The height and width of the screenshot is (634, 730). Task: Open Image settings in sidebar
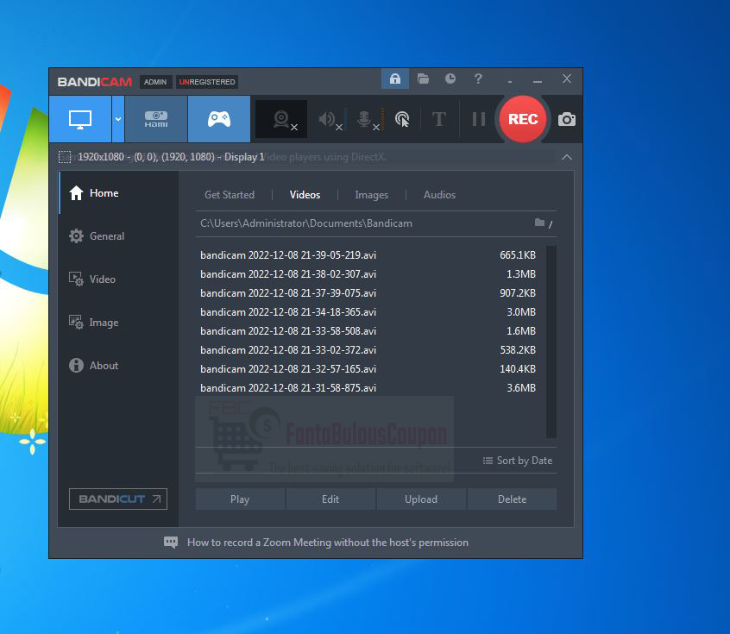pyautogui.click(x=119, y=323)
